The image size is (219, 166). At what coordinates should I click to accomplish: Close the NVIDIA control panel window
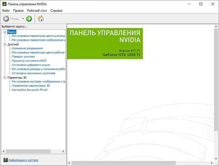click(x=213, y=4)
